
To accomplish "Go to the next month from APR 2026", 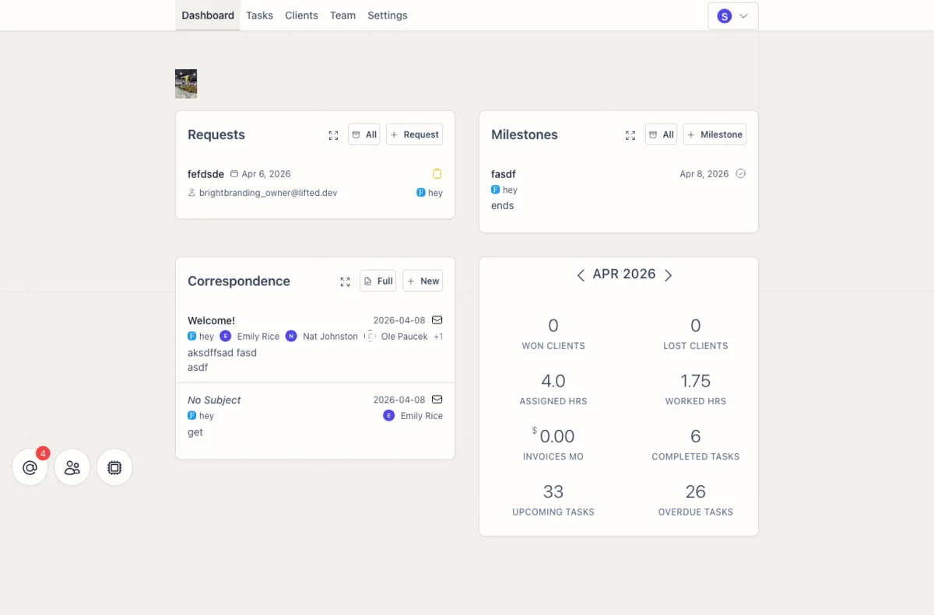I will (668, 274).
